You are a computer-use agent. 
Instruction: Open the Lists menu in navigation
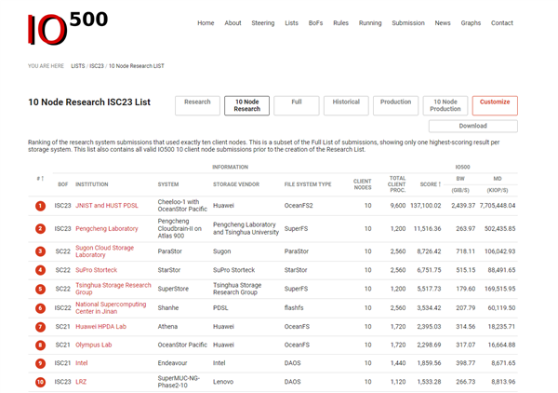click(x=292, y=23)
